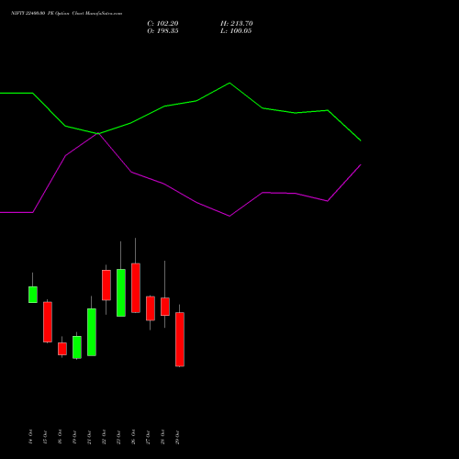
Task: Click the low value L: 100.05
Action: point(236,31)
